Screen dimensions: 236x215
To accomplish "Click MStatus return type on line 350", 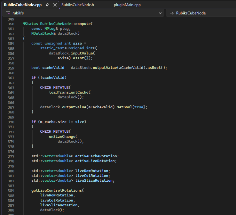I will (30, 24).
